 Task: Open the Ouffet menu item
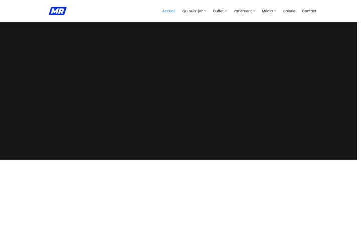(218, 11)
